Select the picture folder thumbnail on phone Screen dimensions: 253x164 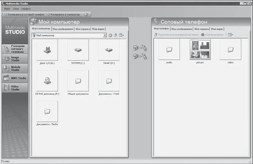click(x=200, y=49)
